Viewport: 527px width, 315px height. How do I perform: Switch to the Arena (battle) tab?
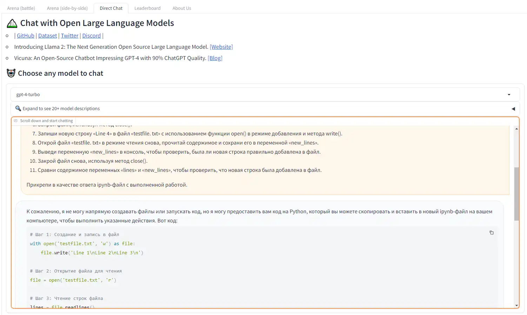click(21, 8)
